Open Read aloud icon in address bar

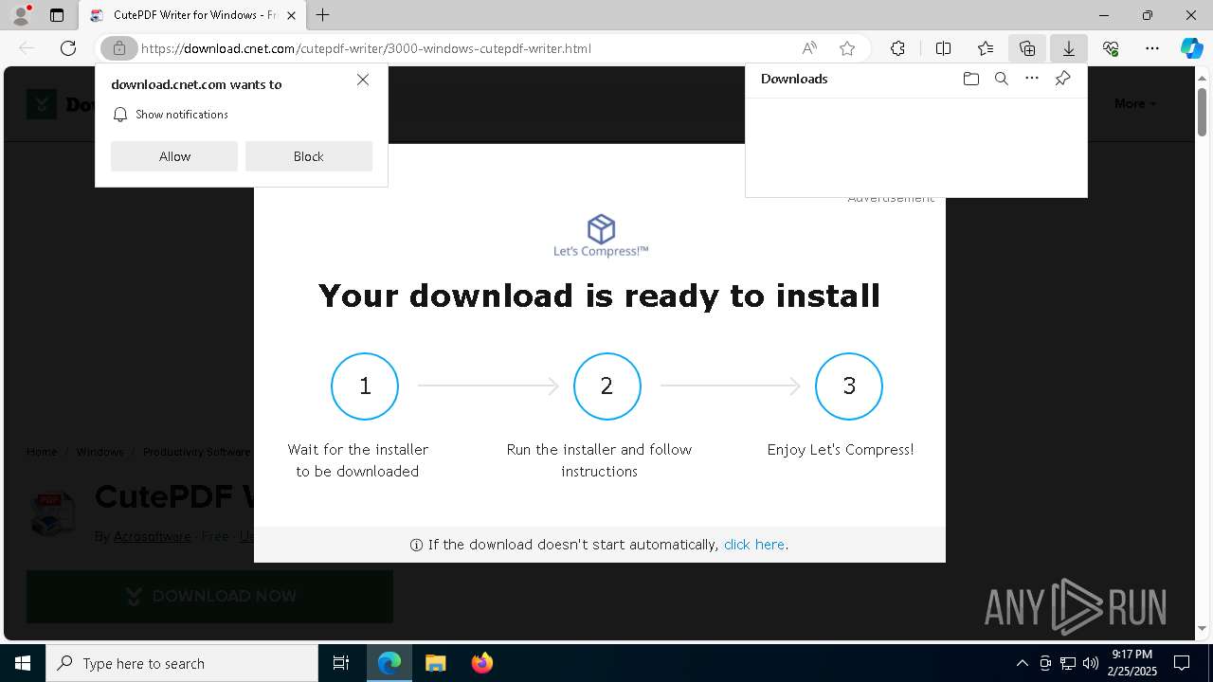(809, 48)
